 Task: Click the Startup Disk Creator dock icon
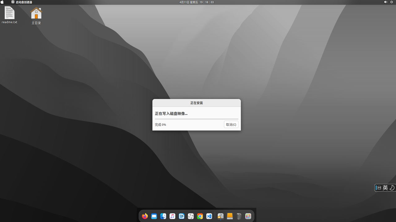pyautogui.click(x=221, y=216)
